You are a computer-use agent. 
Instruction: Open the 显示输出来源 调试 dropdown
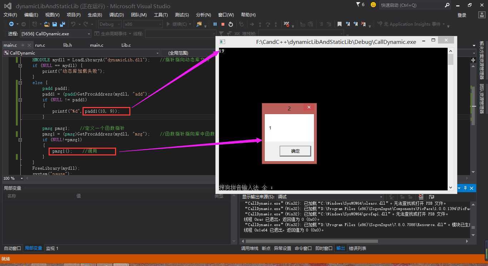(330, 197)
